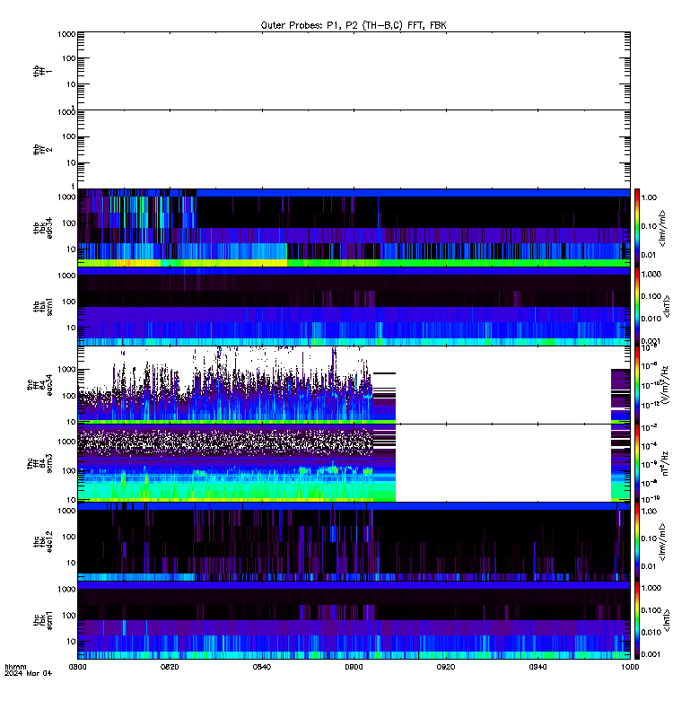Click the 'thb fff 2' panel label

coord(42,149)
